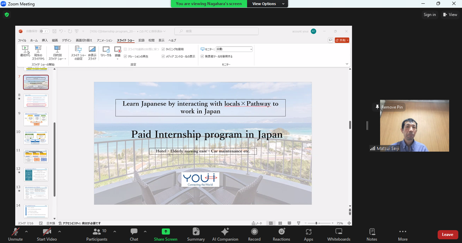Open the meeting Summary

pyautogui.click(x=195, y=234)
